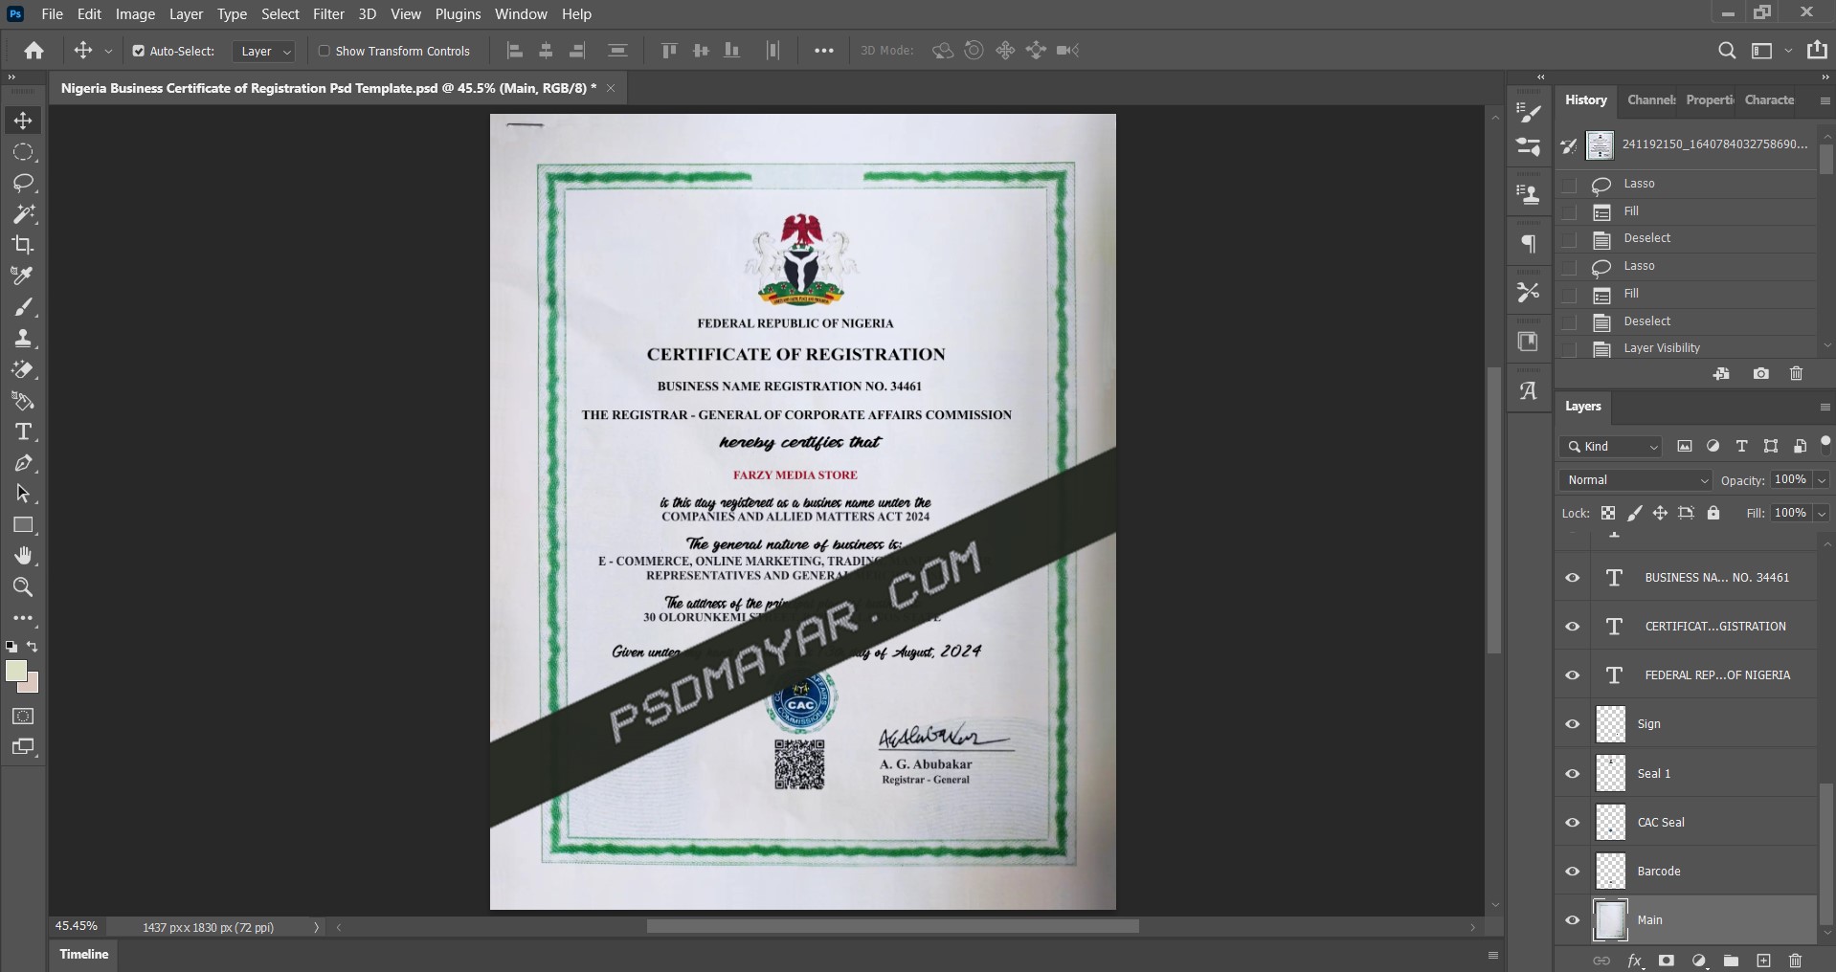
Task: Select the Zoom tool
Action: [23, 586]
